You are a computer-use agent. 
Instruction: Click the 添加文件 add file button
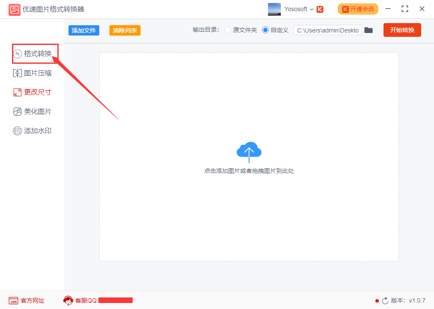point(84,30)
